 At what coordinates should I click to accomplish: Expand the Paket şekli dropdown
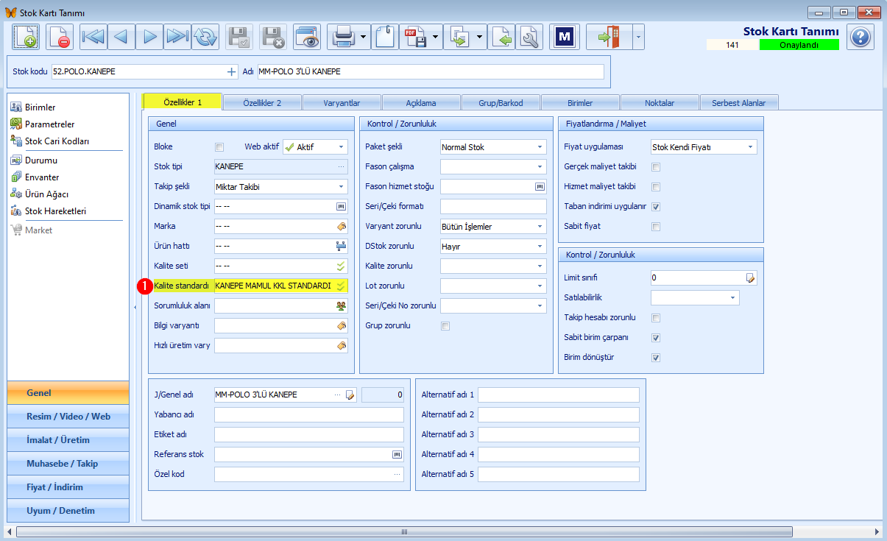pos(540,147)
